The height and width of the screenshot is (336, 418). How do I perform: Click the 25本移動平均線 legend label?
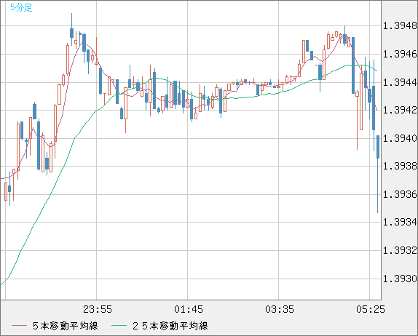170,326
